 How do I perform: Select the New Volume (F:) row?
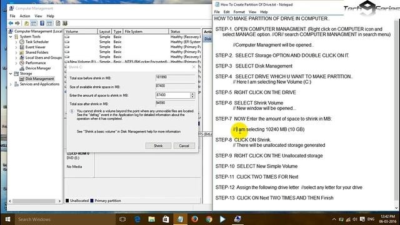[132, 62]
